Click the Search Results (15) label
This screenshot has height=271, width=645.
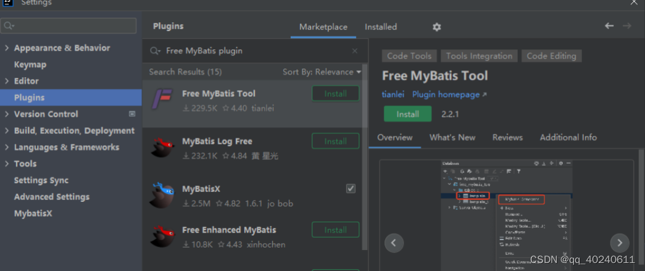pyautogui.click(x=185, y=72)
